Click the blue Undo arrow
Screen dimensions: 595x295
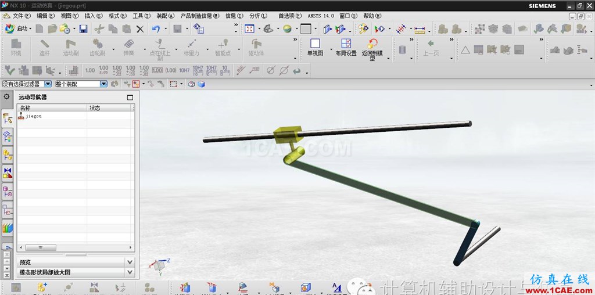156,29
